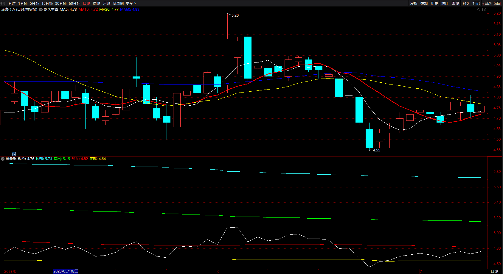Select the 15分钟 period tab
Image resolution: width=503 pixels, height=274 pixels.
pyautogui.click(x=47, y=4)
